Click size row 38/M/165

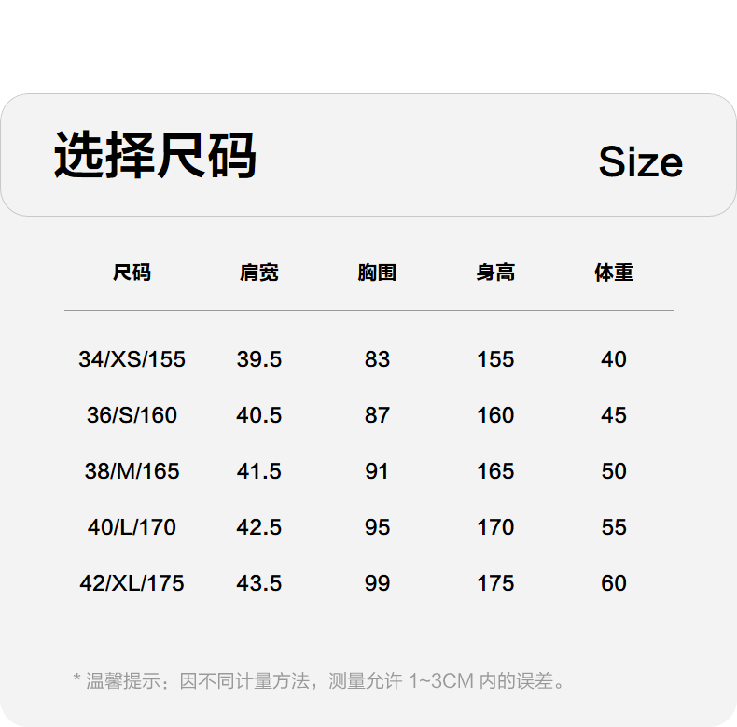coord(132,471)
